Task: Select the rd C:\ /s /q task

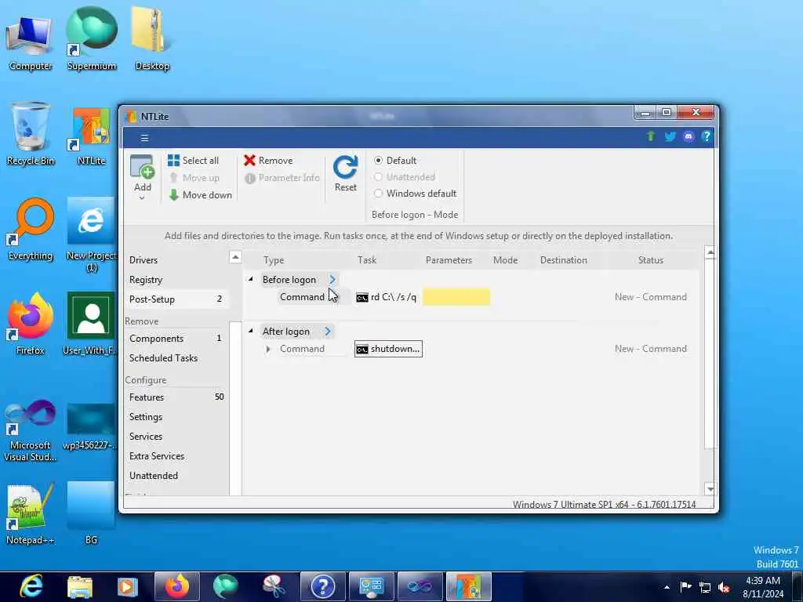Action: pyautogui.click(x=386, y=297)
